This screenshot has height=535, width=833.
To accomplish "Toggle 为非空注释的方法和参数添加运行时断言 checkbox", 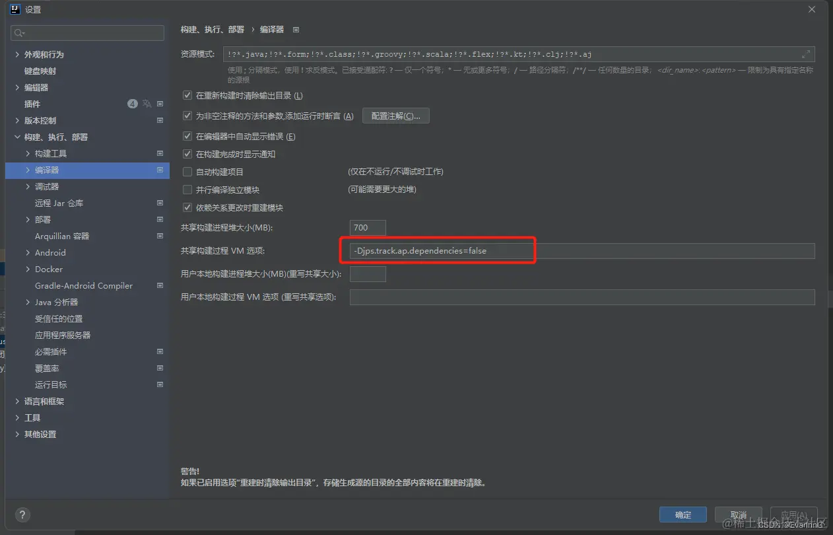I will point(187,116).
